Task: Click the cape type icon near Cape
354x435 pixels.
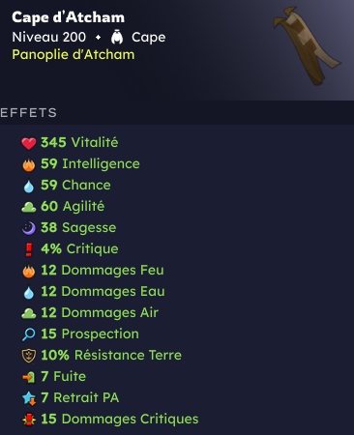Action: point(117,38)
